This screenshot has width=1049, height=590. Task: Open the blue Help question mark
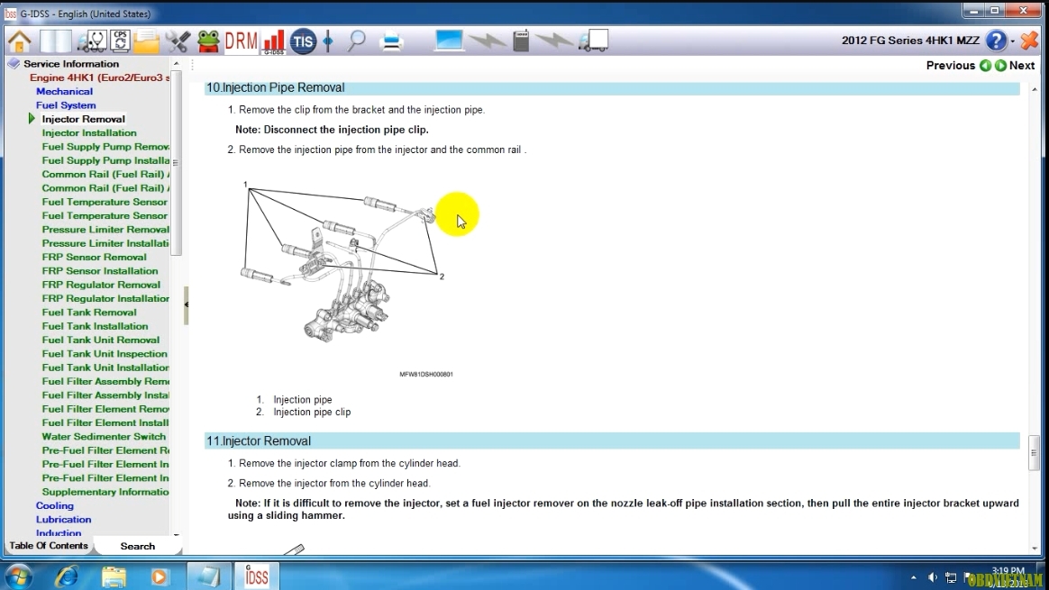996,41
